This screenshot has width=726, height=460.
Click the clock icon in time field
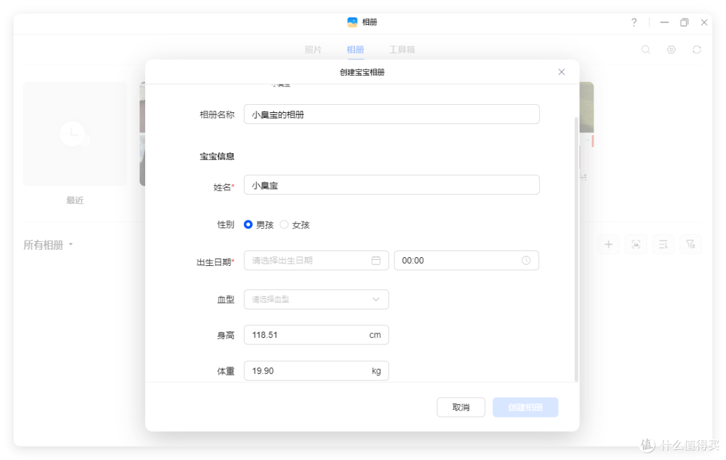(526, 261)
